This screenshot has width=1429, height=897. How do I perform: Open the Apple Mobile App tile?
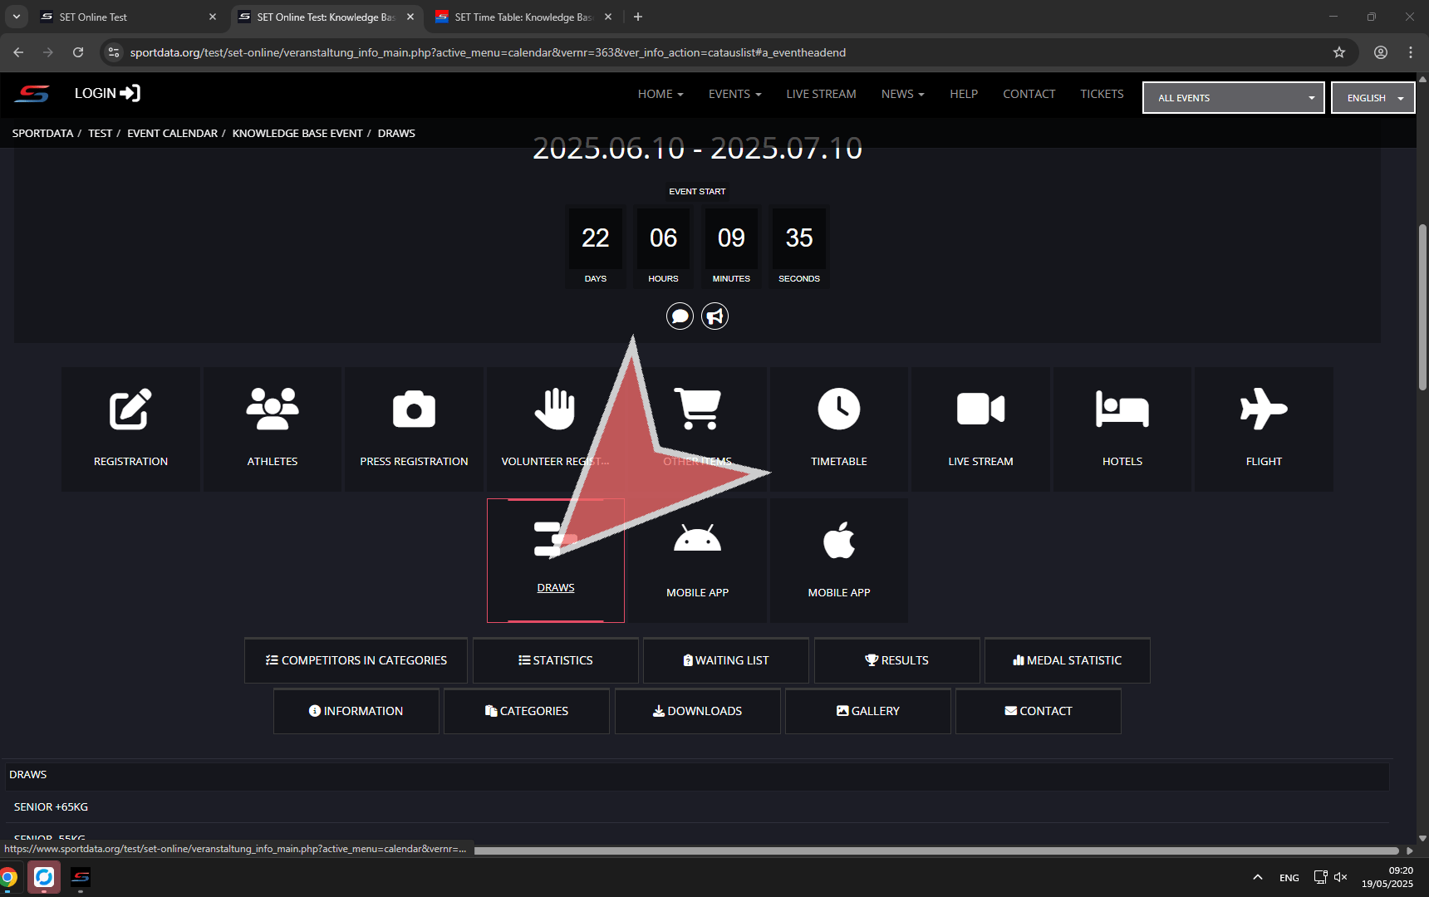pyautogui.click(x=838, y=542)
